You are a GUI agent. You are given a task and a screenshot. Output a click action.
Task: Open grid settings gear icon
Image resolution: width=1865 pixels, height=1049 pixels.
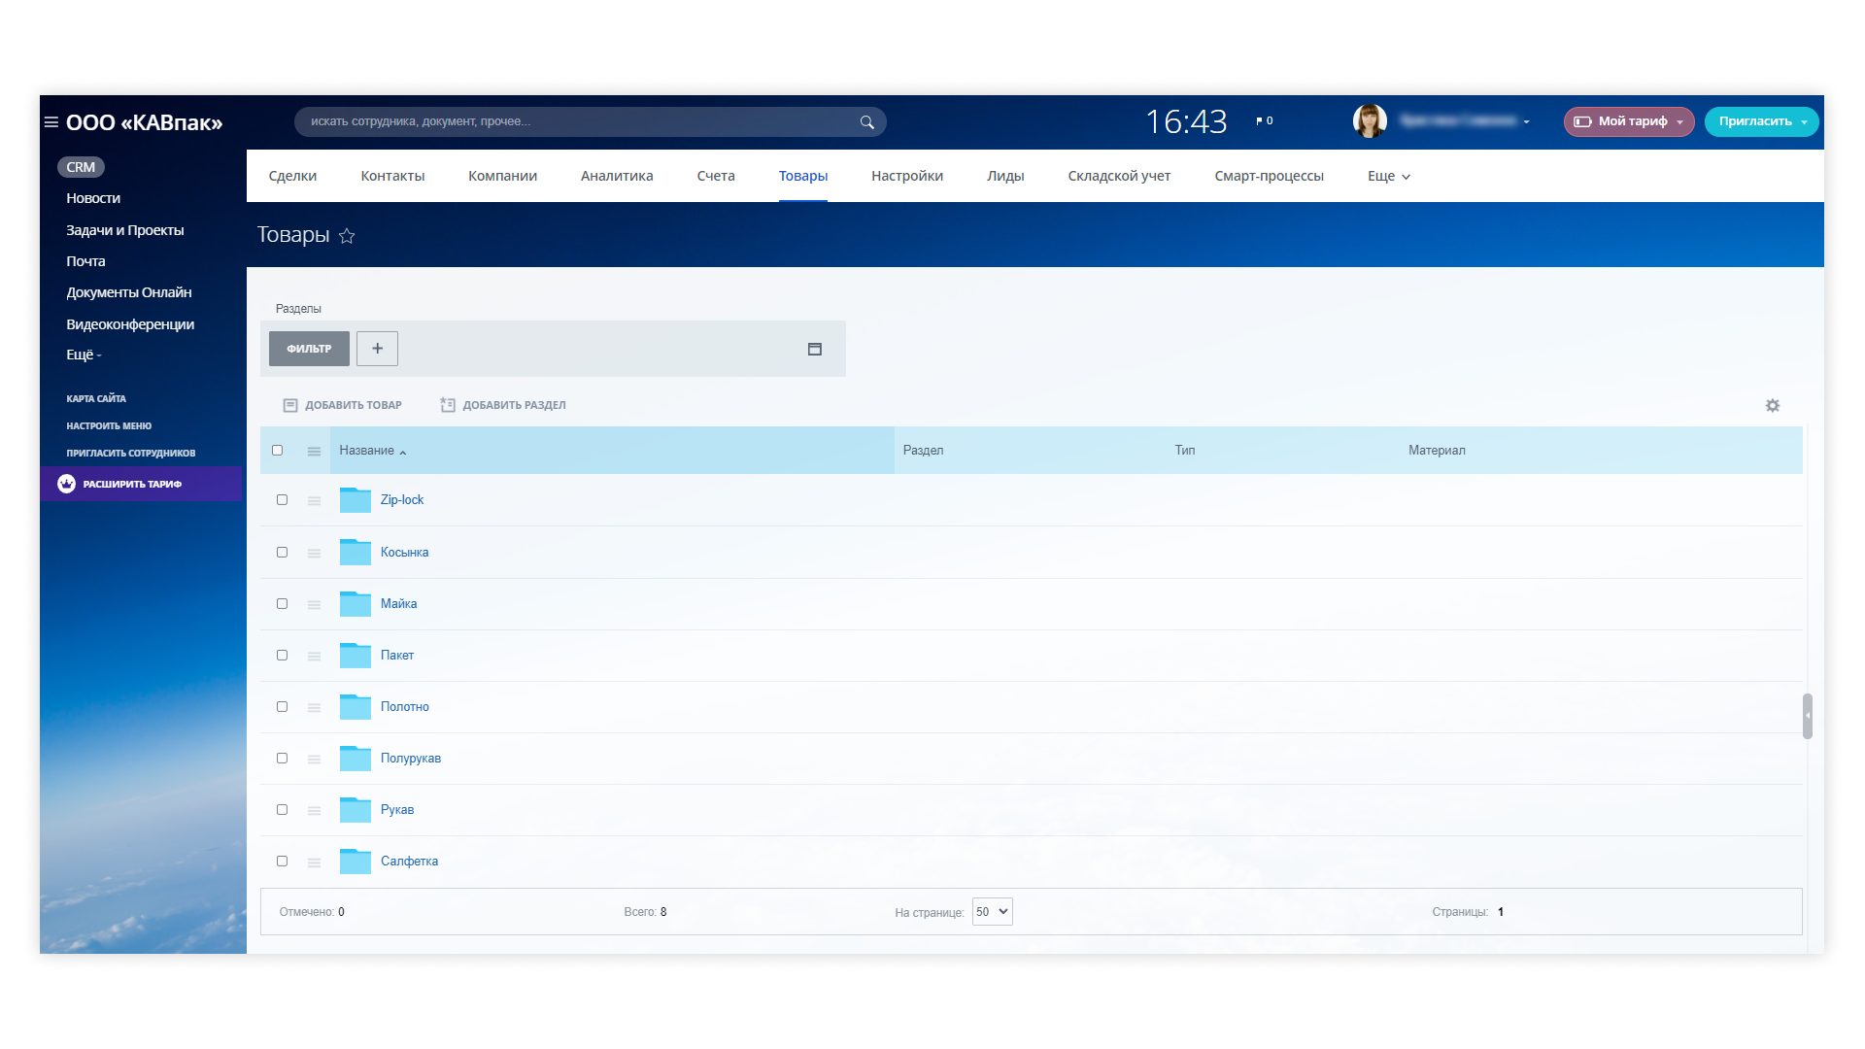pyautogui.click(x=1773, y=406)
